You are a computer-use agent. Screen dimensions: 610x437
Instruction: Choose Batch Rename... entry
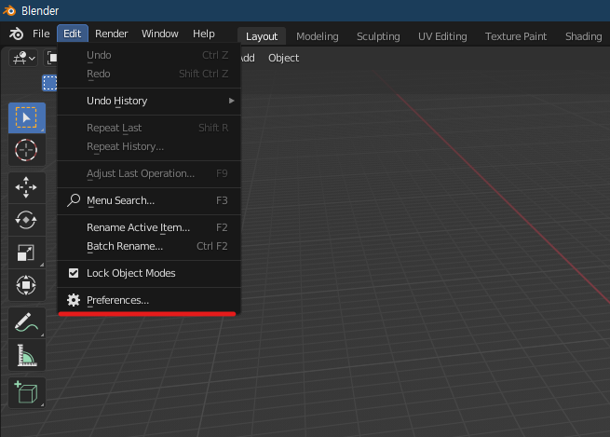click(x=149, y=246)
